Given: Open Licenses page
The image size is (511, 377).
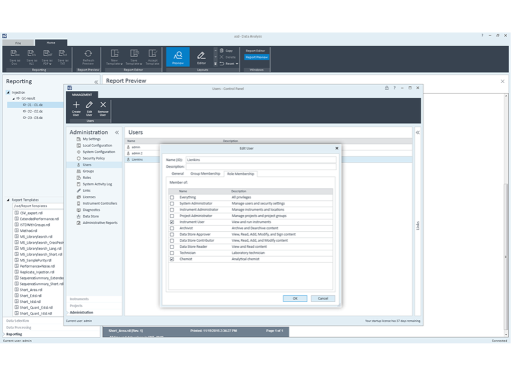Looking at the screenshot, I should (89, 197).
